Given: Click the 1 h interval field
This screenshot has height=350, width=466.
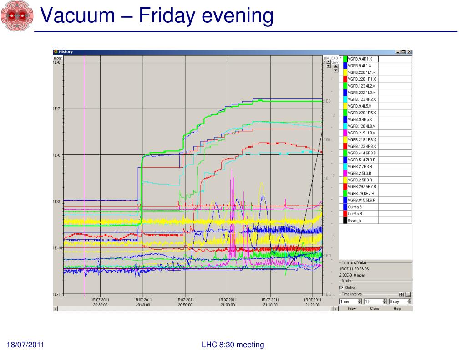Looking at the screenshot, I should click(x=374, y=302).
